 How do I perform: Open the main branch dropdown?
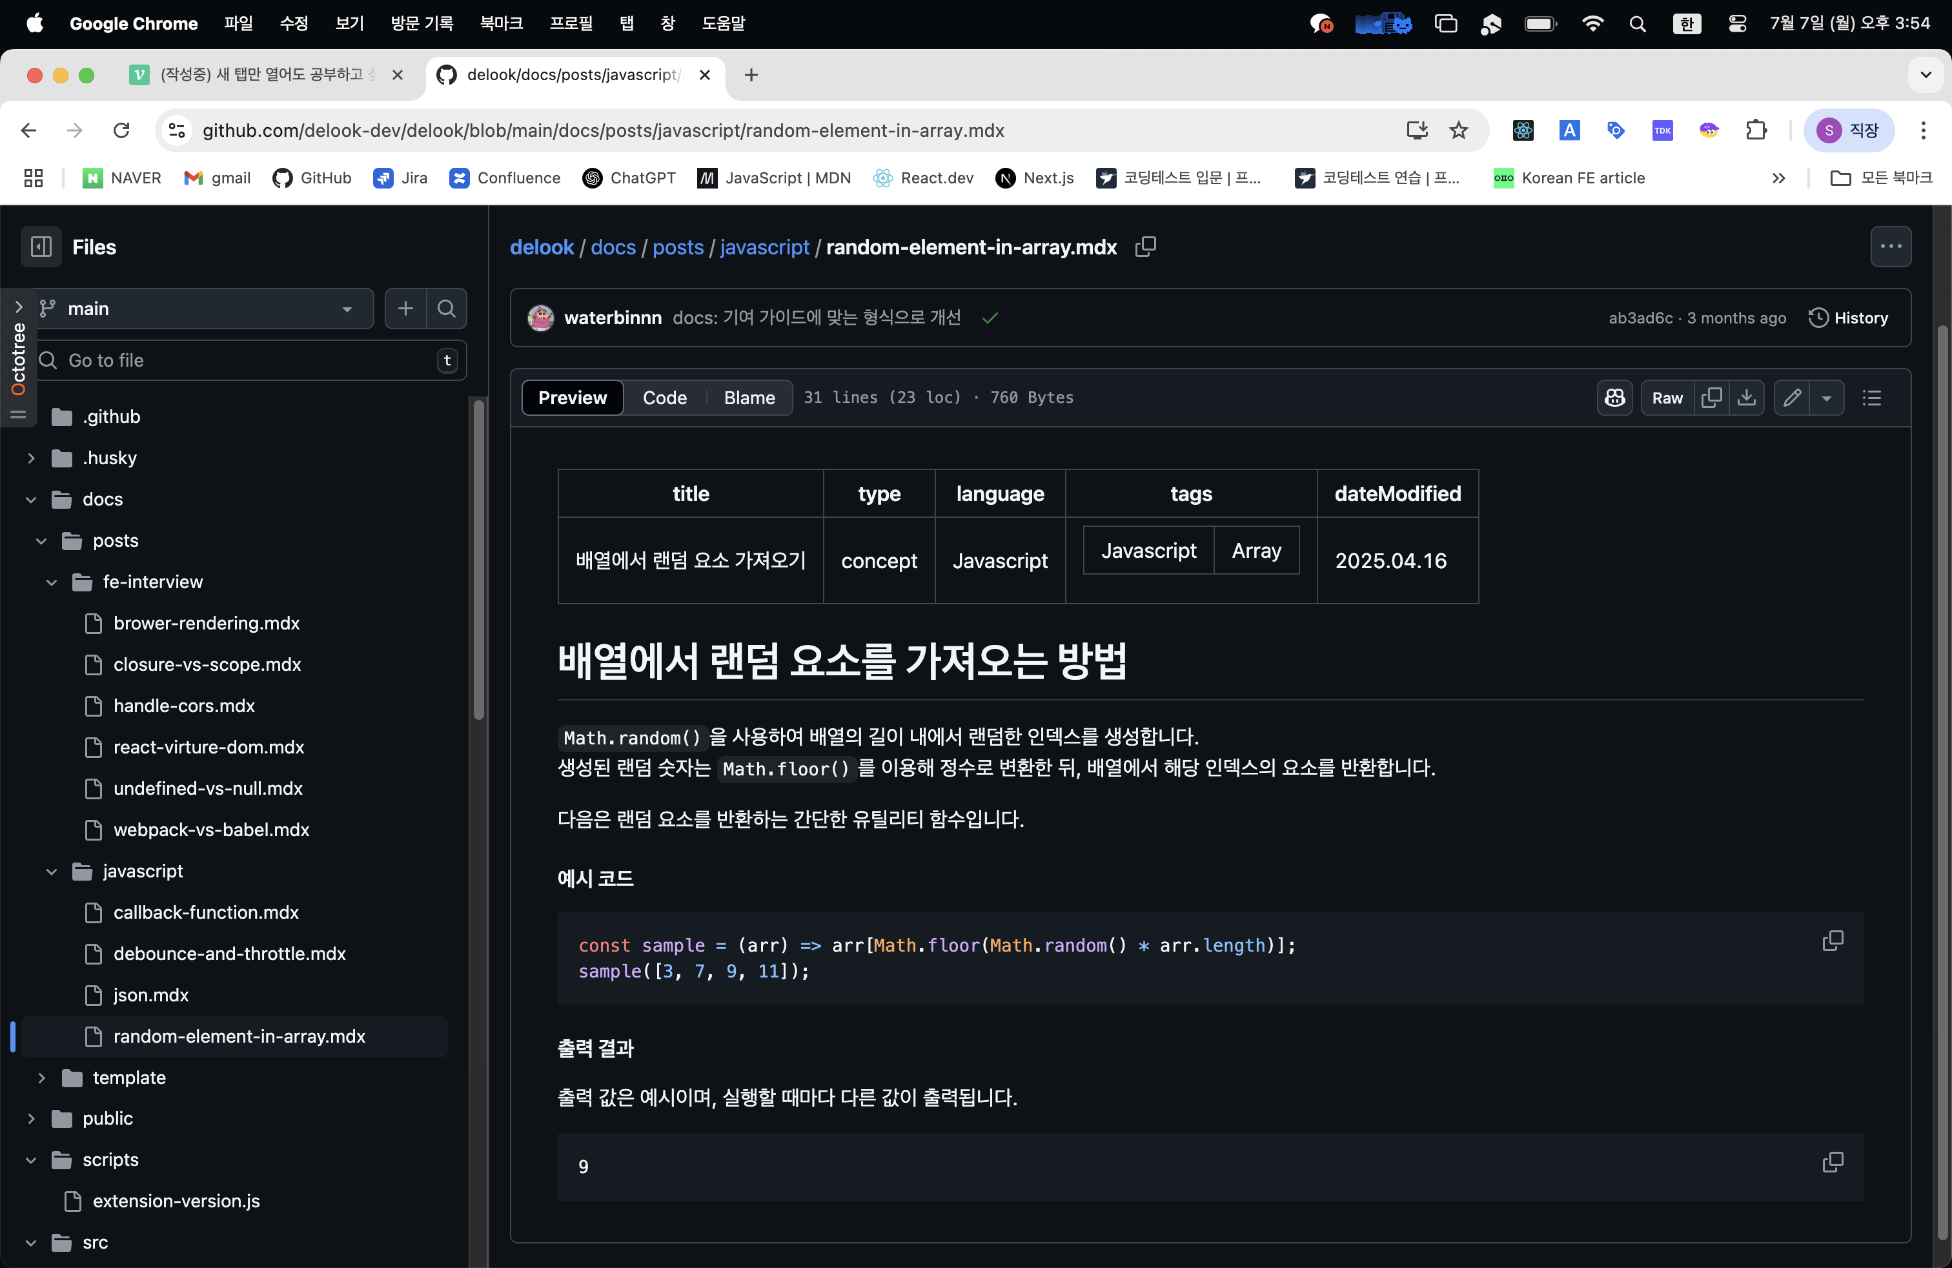(197, 309)
